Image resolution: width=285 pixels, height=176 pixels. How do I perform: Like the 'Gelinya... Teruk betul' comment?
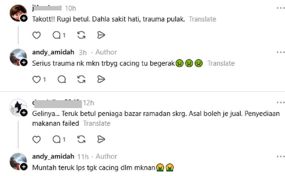tap(36, 140)
